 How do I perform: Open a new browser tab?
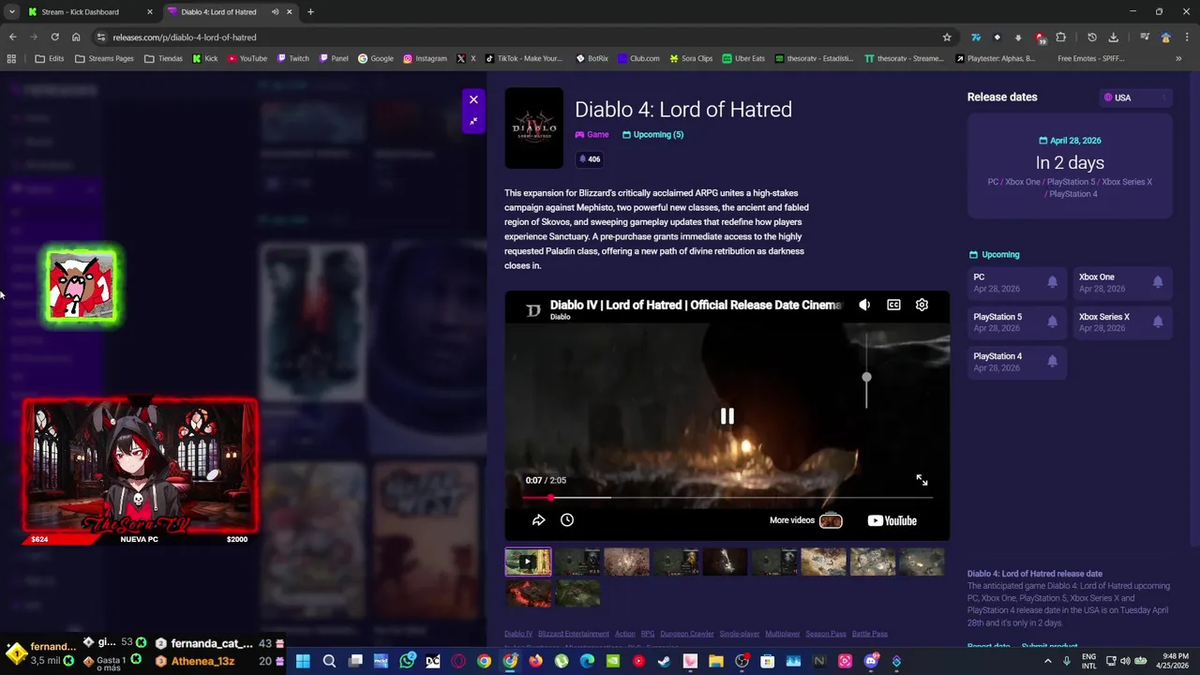(x=310, y=12)
